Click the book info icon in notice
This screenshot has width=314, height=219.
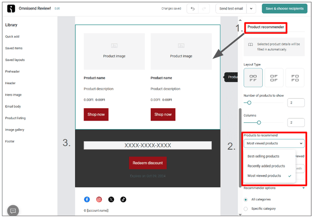click(250, 44)
